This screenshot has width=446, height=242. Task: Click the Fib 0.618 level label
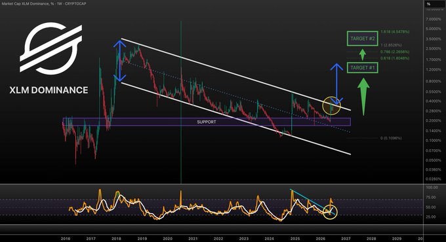click(x=395, y=58)
